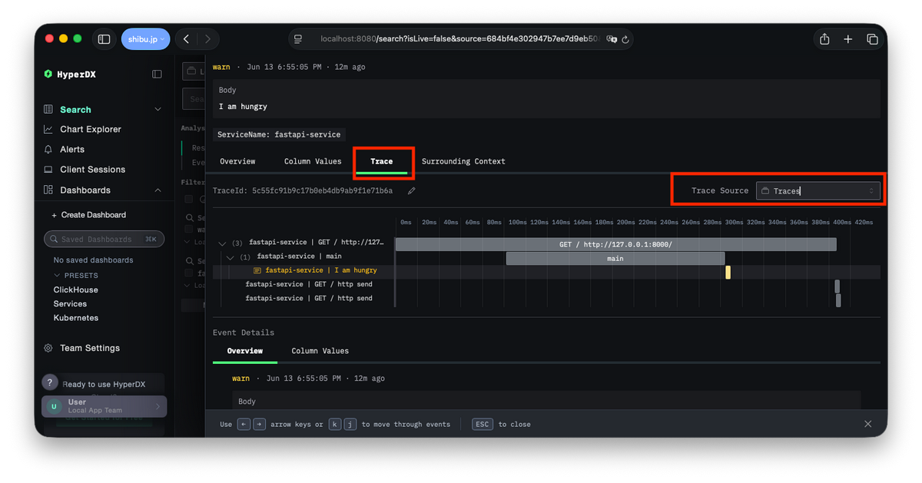Viewport: 922px width, 483px height.
Task: Click the ServiceName: fastapi-service tag
Action: [279, 134]
